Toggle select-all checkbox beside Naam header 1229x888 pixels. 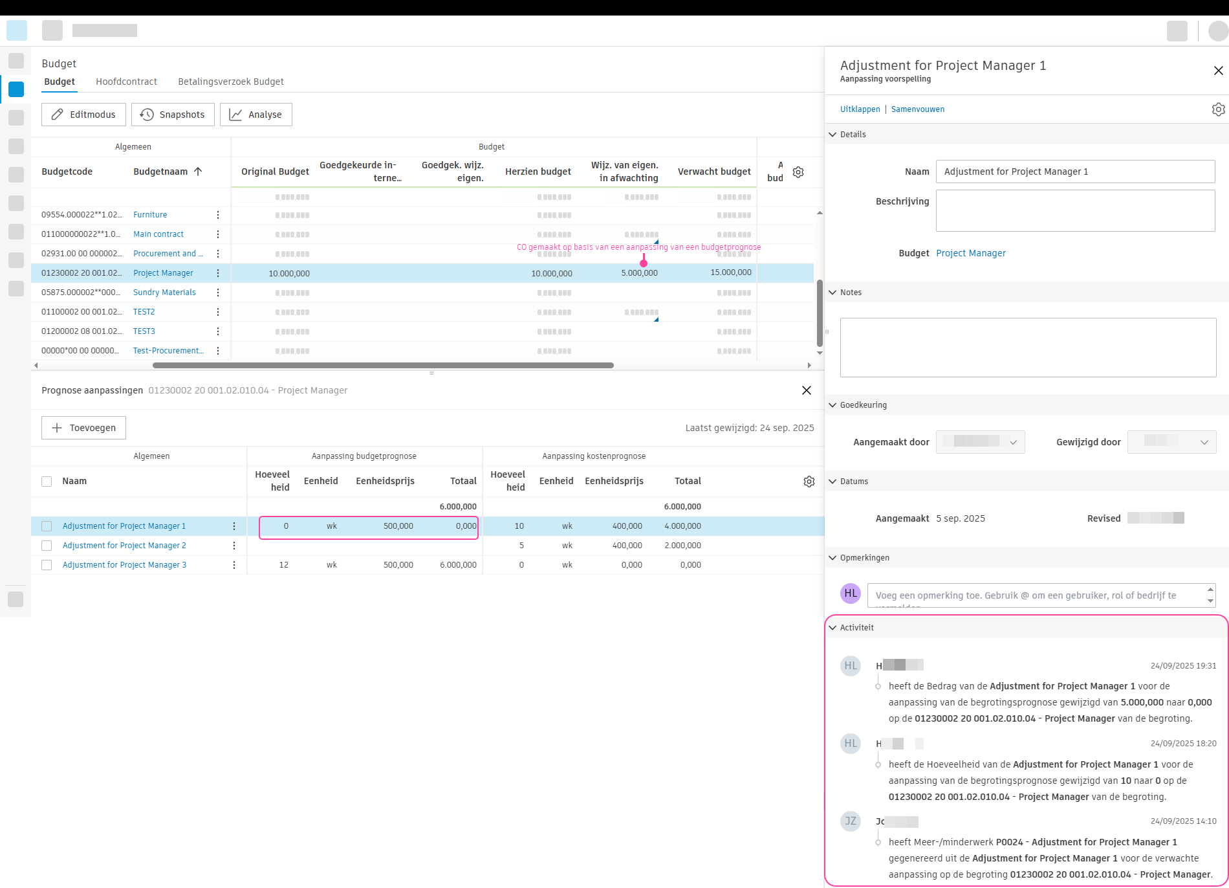(47, 482)
